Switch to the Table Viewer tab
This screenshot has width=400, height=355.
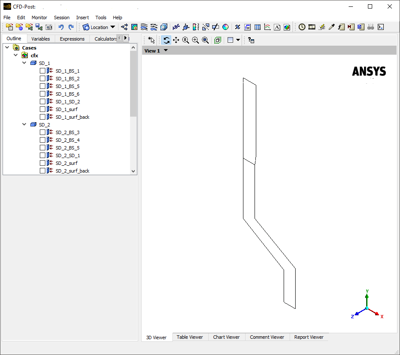pos(190,337)
